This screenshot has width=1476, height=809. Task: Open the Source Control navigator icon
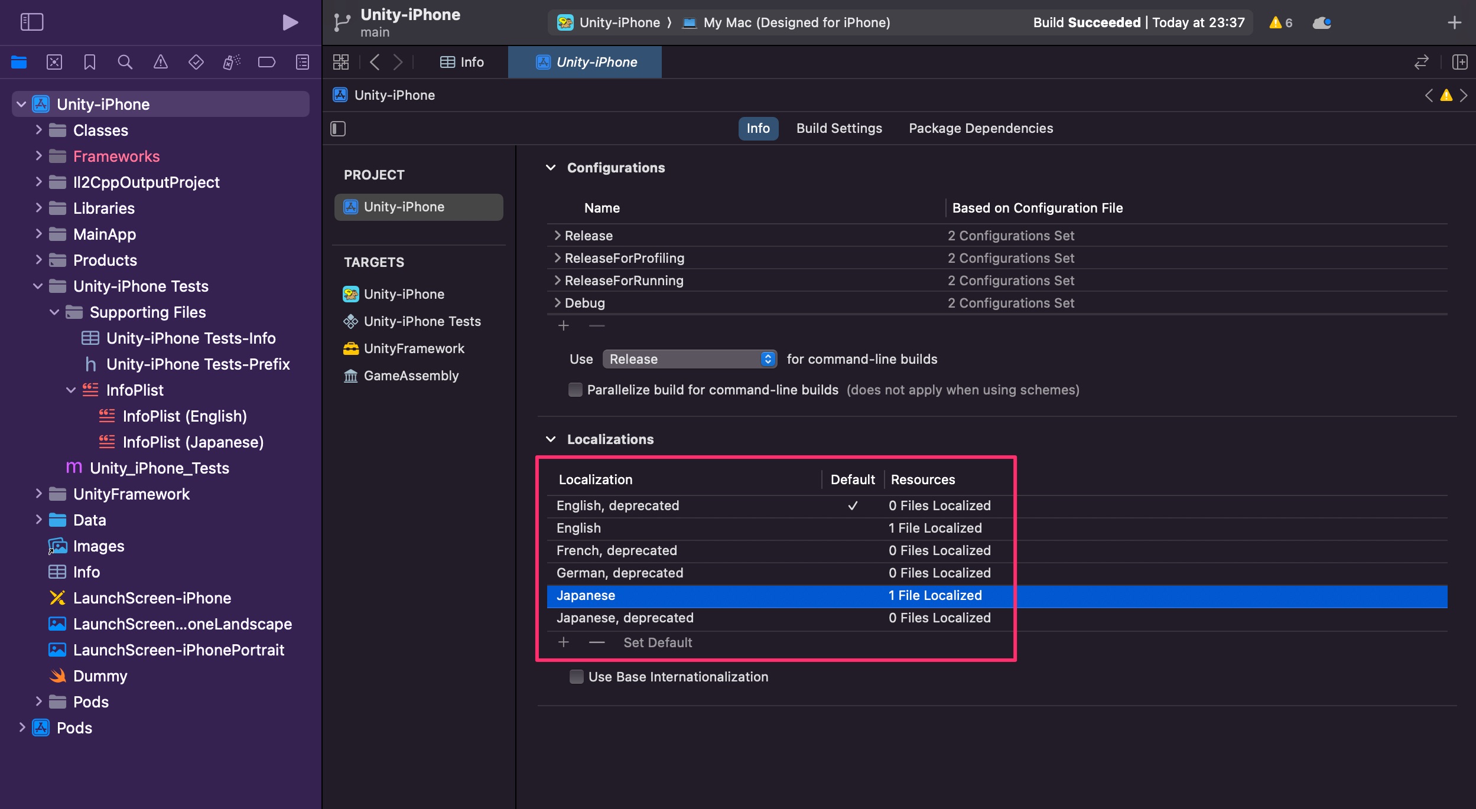[54, 62]
